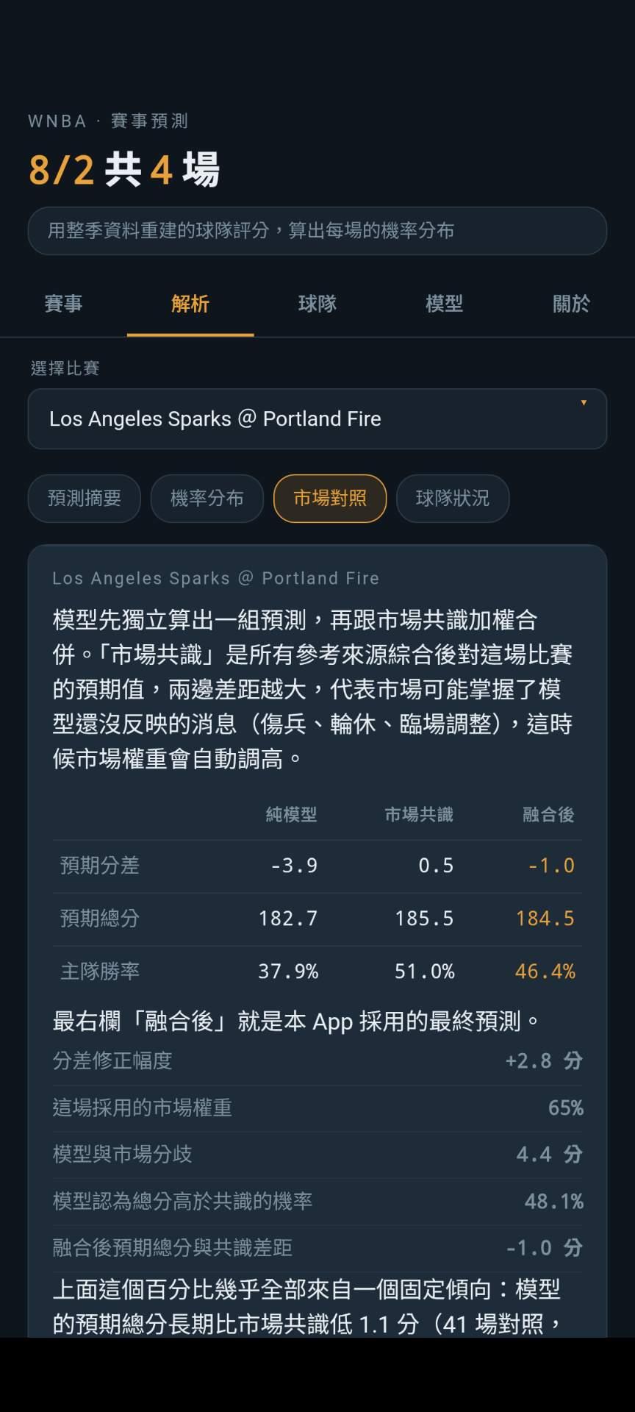This screenshot has width=635, height=1412.
Task: Click the small orange dropdown arrow
Action: point(584,403)
